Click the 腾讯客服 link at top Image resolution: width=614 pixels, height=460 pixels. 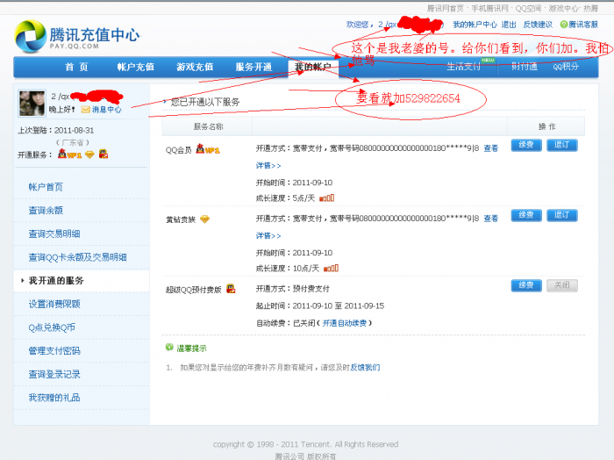click(583, 25)
